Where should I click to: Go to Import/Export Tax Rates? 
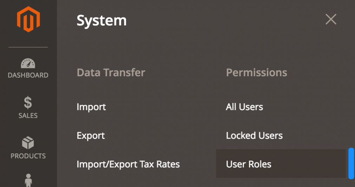pos(128,164)
